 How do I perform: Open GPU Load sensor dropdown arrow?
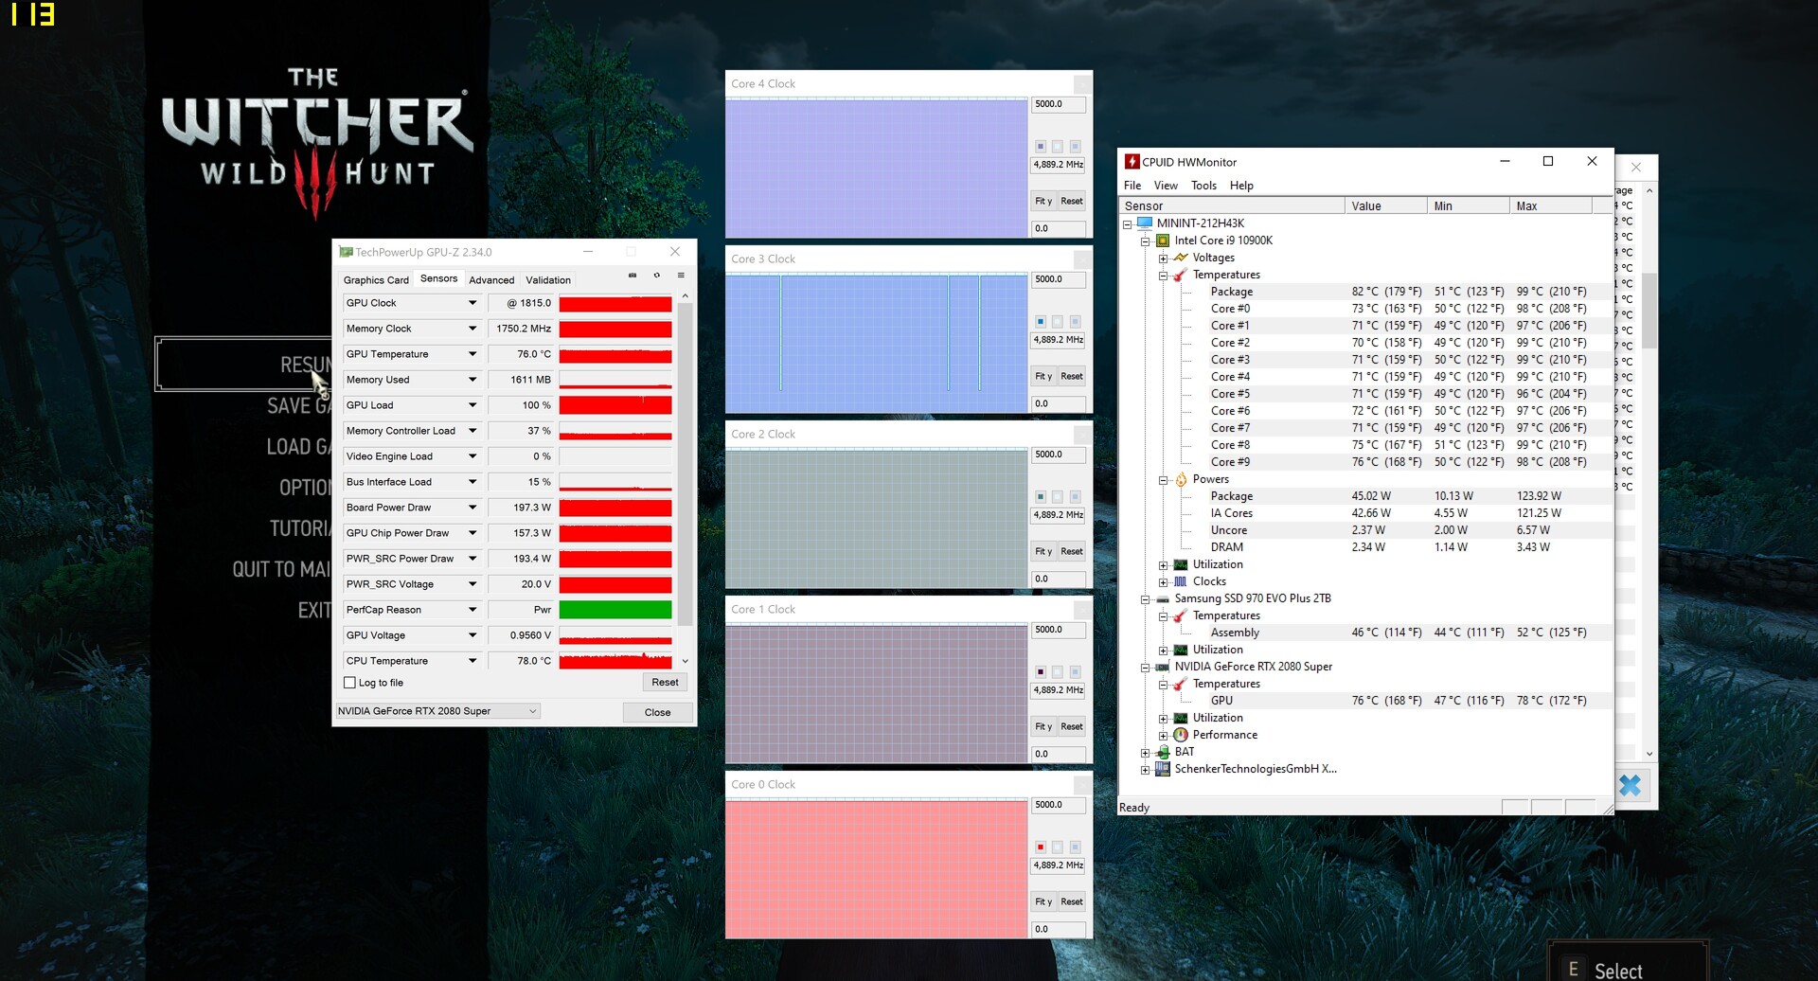pos(472,405)
